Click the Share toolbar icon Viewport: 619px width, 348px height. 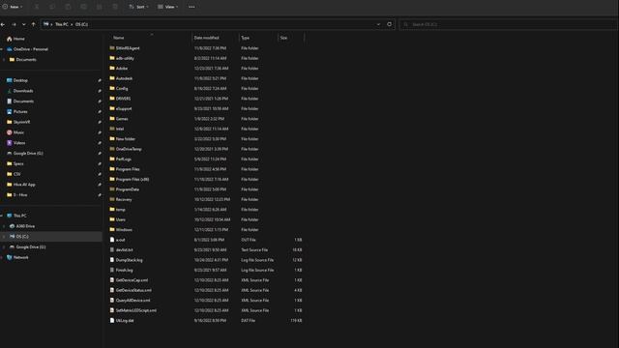point(100,7)
